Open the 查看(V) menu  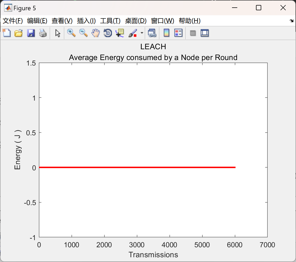pos(62,21)
